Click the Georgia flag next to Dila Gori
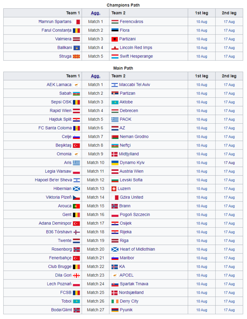247x319 pixels. [76, 275]
